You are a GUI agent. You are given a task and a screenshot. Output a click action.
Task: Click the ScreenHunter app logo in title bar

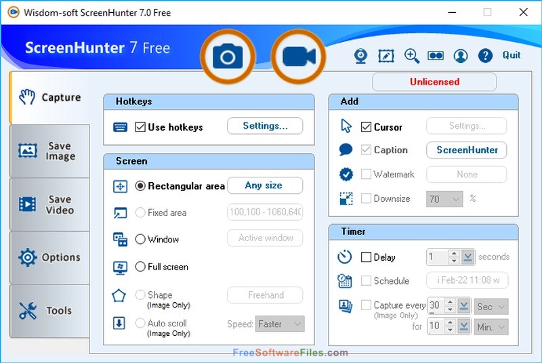14,12
